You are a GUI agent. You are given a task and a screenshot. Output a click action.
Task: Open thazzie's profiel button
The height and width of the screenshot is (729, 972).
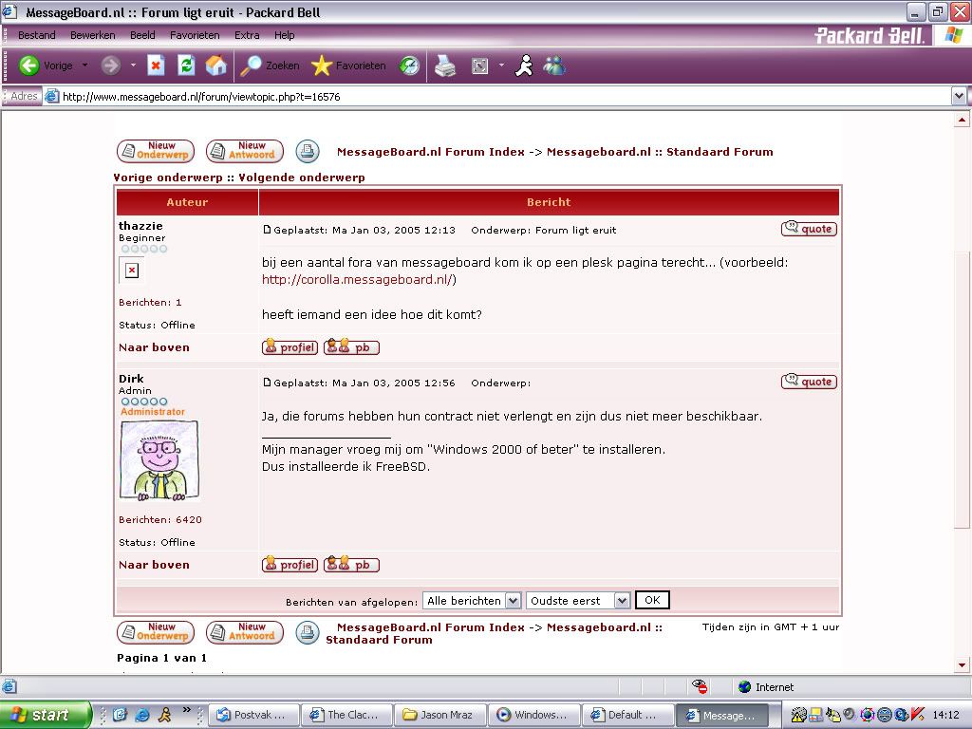(290, 347)
